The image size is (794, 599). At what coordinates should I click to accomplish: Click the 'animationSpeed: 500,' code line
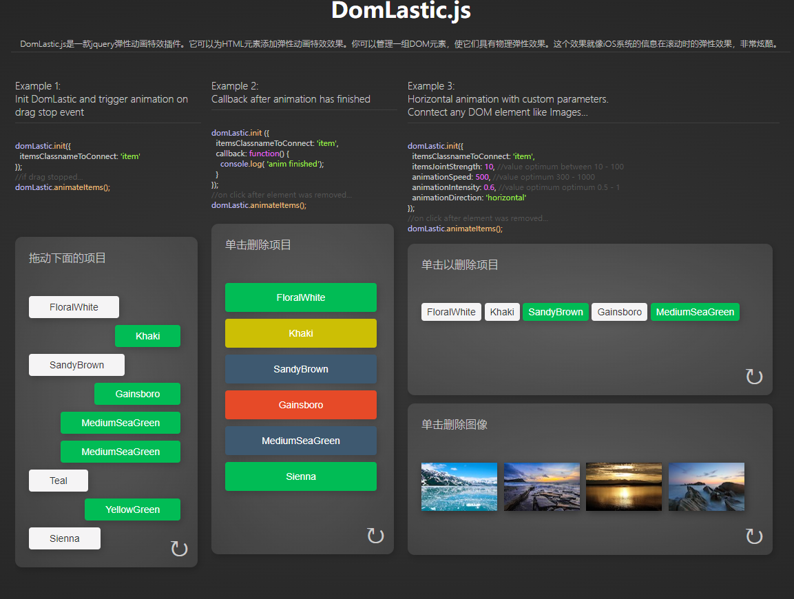pyautogui.click(x=450, y=177)
